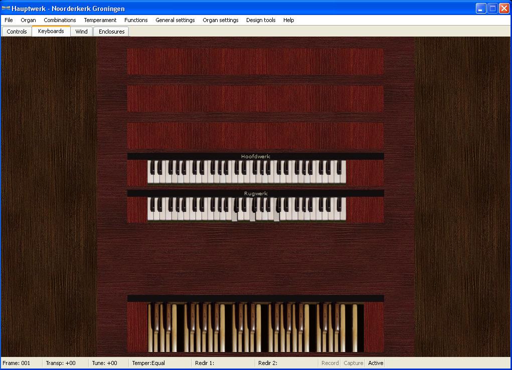Open the Help menu

289,20
